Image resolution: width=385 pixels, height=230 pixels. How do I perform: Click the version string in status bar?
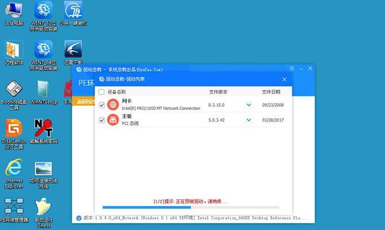click(x=195, y=218)
